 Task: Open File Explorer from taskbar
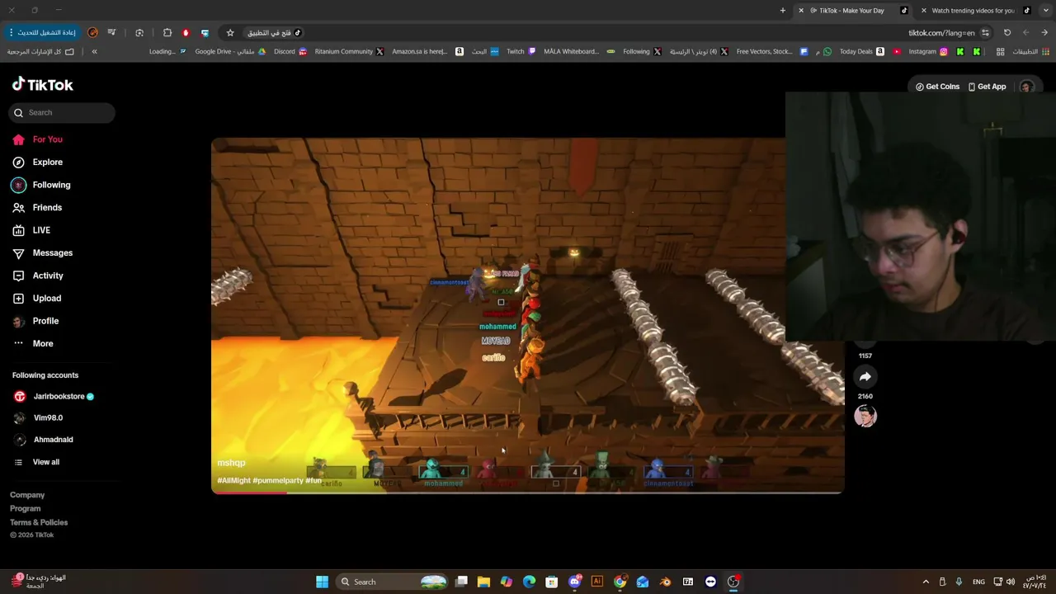(x=483, y=582)
